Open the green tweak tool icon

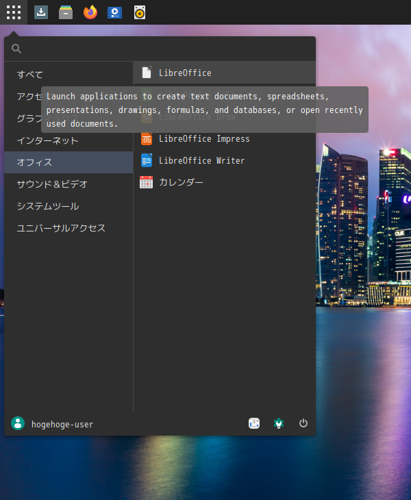(x=279, y=423)
